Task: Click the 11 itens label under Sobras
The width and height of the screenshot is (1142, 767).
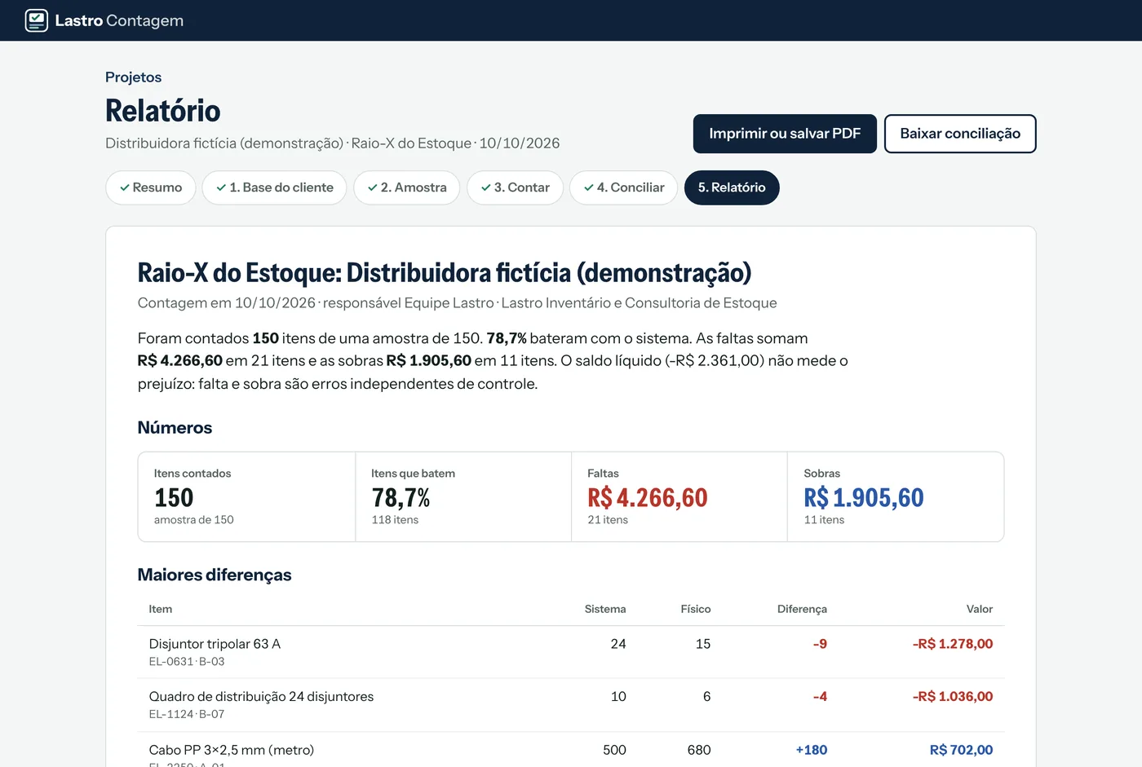Action: [x=824, y=520]
